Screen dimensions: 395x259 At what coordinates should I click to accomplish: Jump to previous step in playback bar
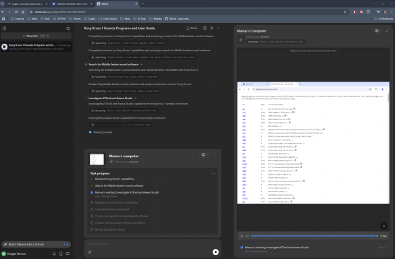point(242,236)
